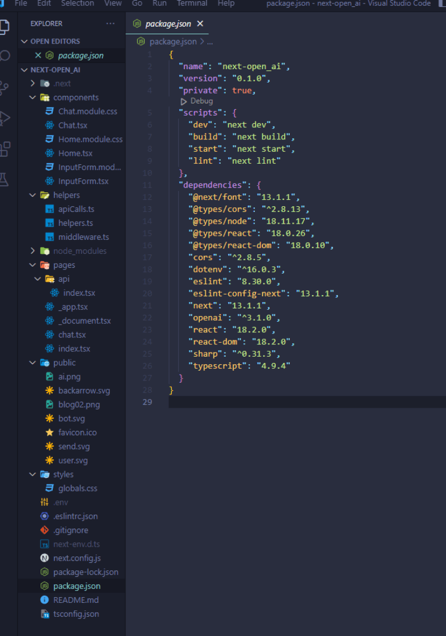Collapse the OPEN EDITORS section
This screenshot has width=446, height=636.
coord(24,41)
